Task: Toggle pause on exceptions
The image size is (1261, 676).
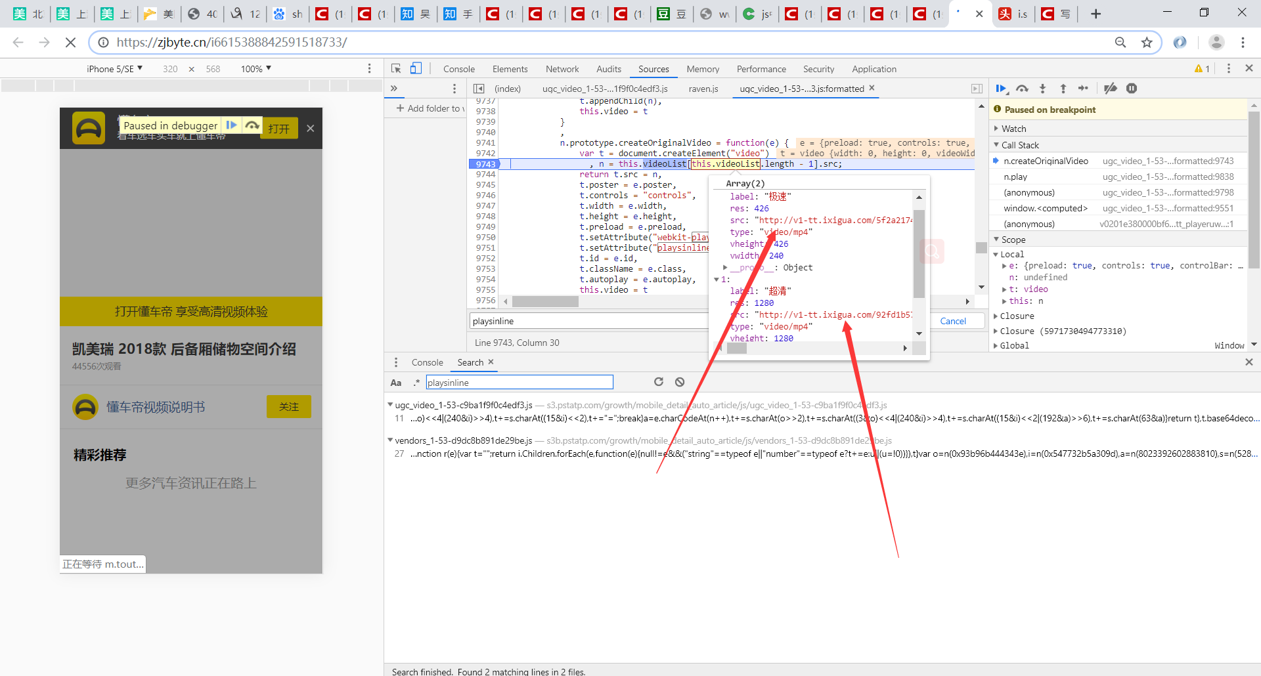Action: (1132, 89)
